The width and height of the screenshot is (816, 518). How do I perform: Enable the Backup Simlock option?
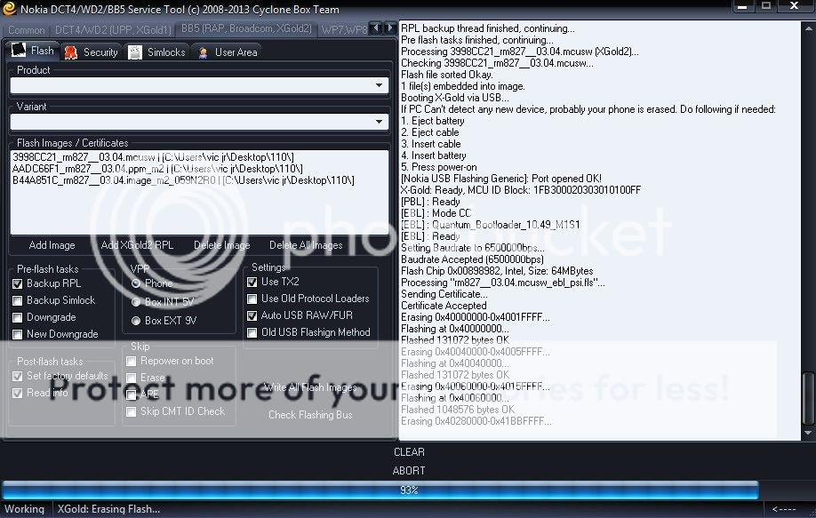[x=18, y=300]
